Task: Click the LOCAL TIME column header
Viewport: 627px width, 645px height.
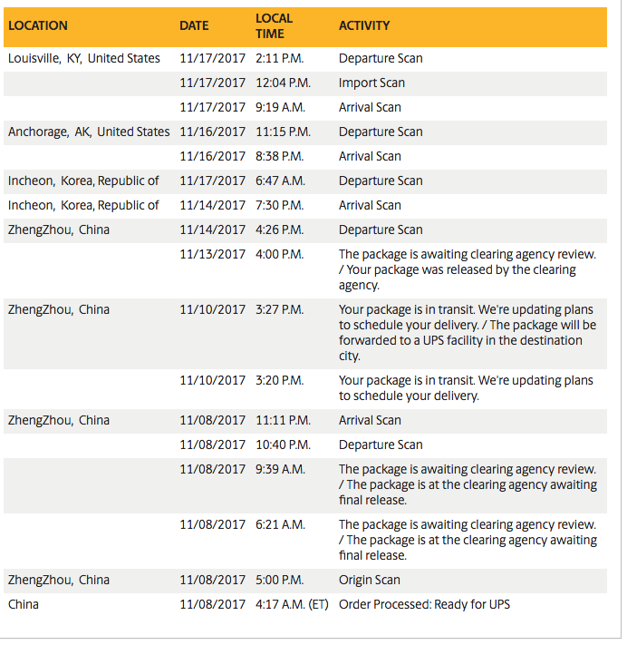Action: point(274,25)
